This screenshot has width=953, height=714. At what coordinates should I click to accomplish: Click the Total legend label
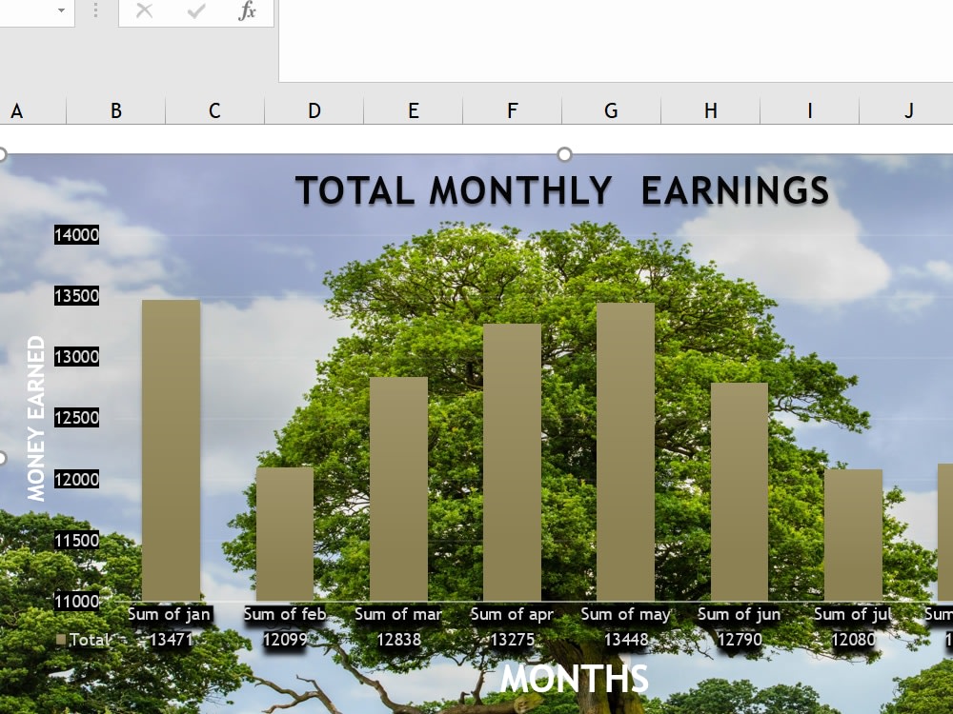point(89,640)
